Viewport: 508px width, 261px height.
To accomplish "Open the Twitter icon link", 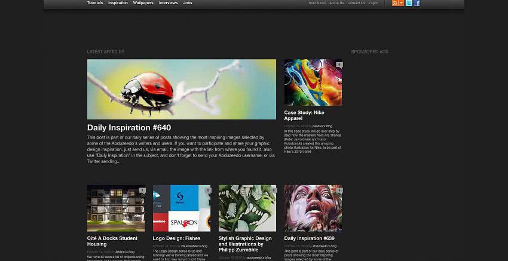I will pos(409,3).
